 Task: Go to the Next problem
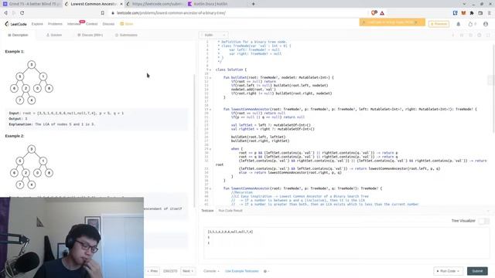point(188,271)
